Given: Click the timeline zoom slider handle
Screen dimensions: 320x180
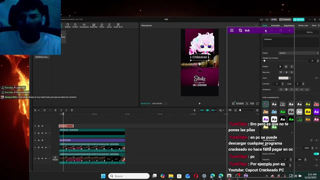Looking at the screenshot, I should (240, 110).
